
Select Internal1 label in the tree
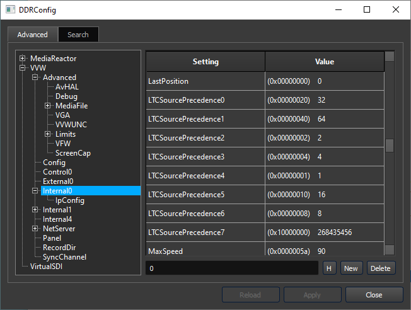[x=57, y=210]
